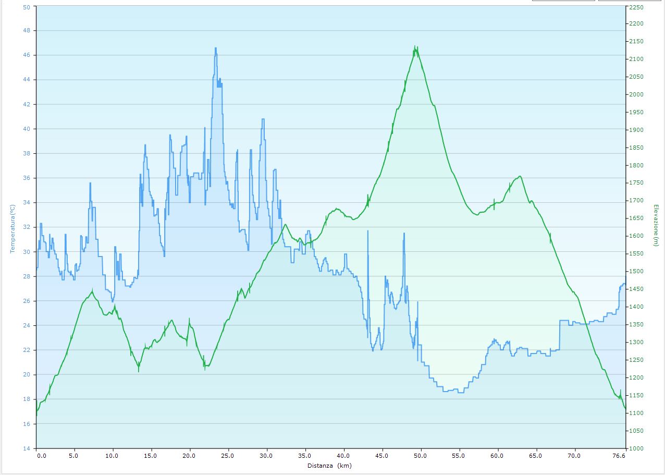Screen dimensions: 665x475
Task: Click the 32 label on temperature axis
Action: pos(27,227)
